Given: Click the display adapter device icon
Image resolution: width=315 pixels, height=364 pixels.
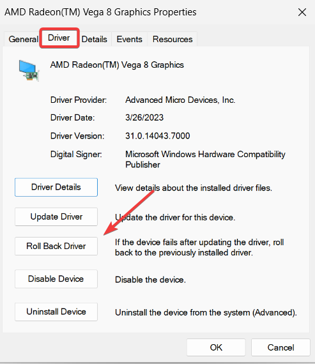Looking at the screenshot, I should tap(29, 71).
